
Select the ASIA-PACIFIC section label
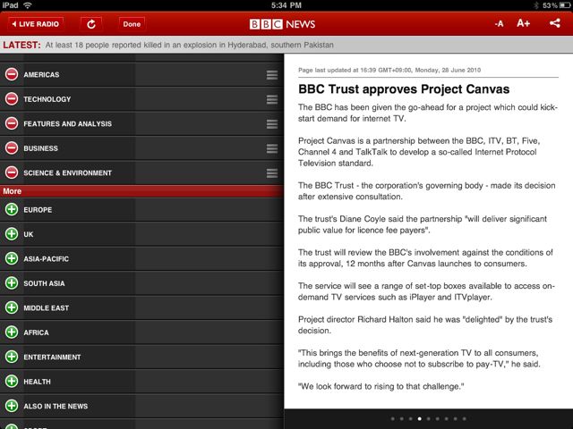[46, 258]
